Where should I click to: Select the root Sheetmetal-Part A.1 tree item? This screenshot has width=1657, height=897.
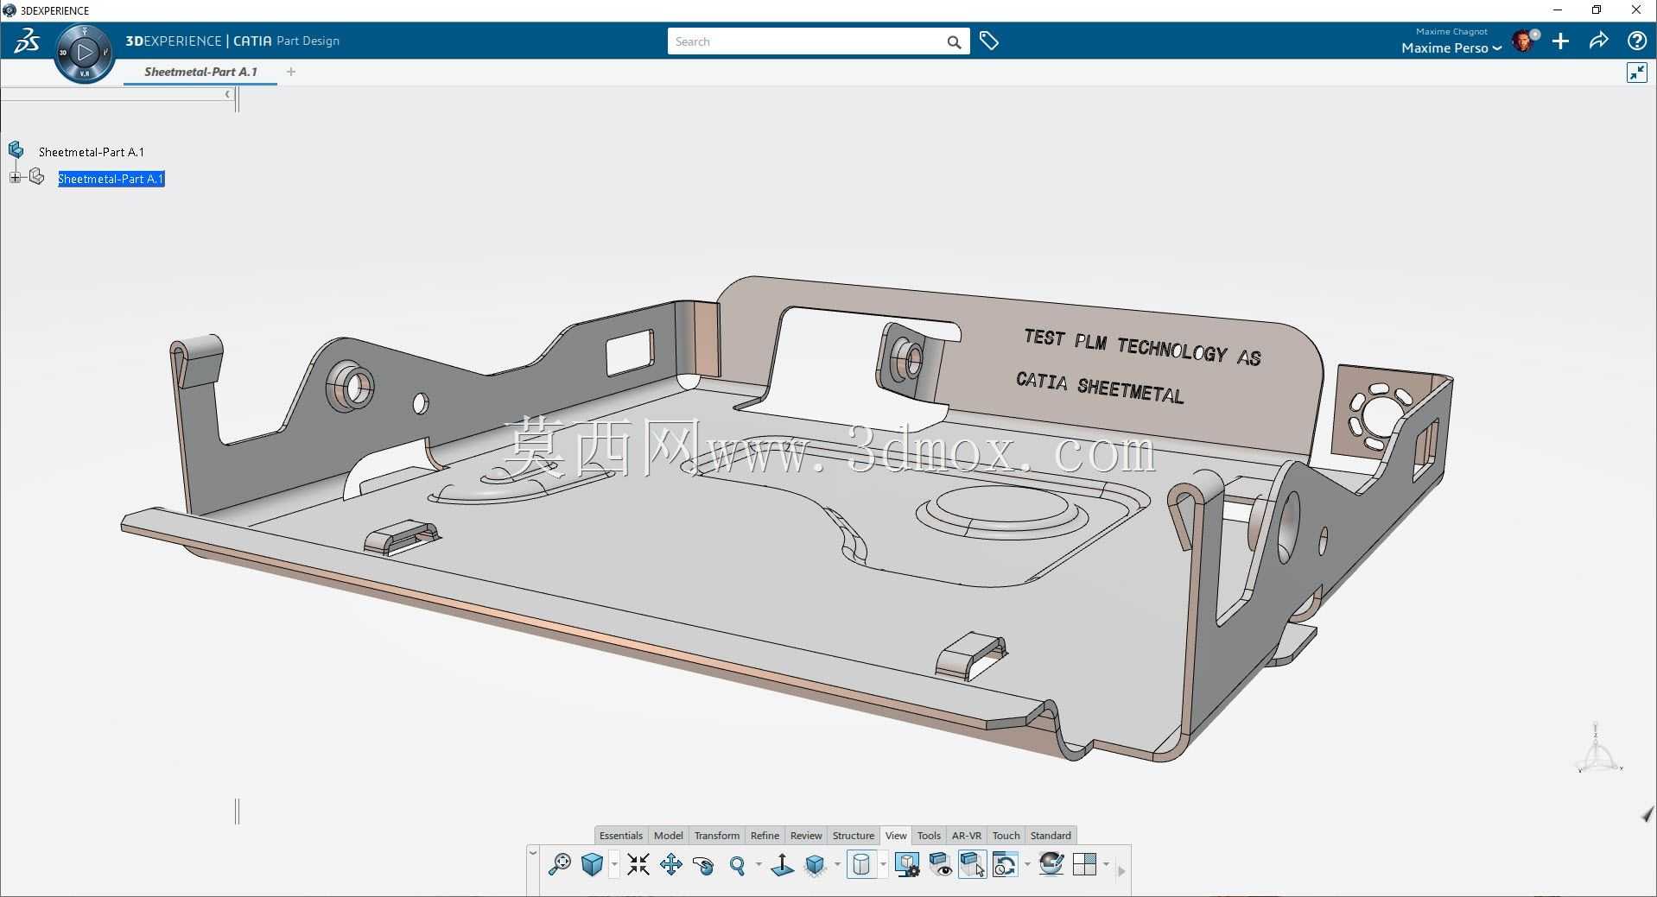click(92, 152)
